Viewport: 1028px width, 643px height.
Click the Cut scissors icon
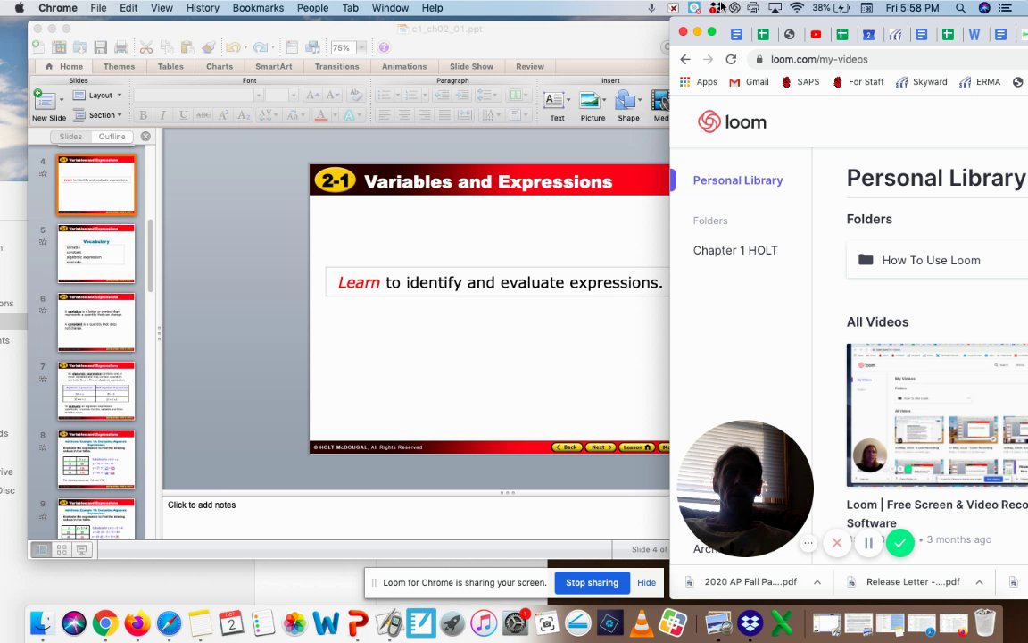[146, 47]
